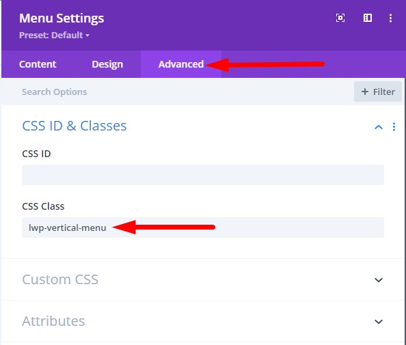Image resolution: width=406 pixels, height=345 pixels.
Task: Collapse CSS ID & Classes section chevron
Action: (379, 127)
